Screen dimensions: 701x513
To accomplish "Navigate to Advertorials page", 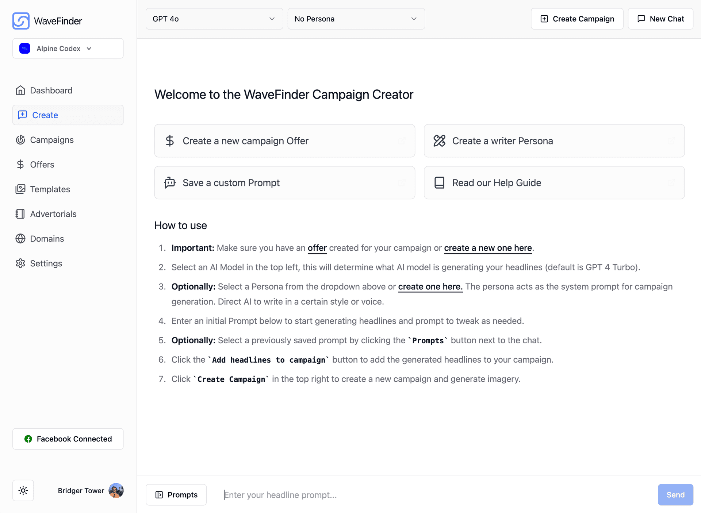I will coord(53,214).
